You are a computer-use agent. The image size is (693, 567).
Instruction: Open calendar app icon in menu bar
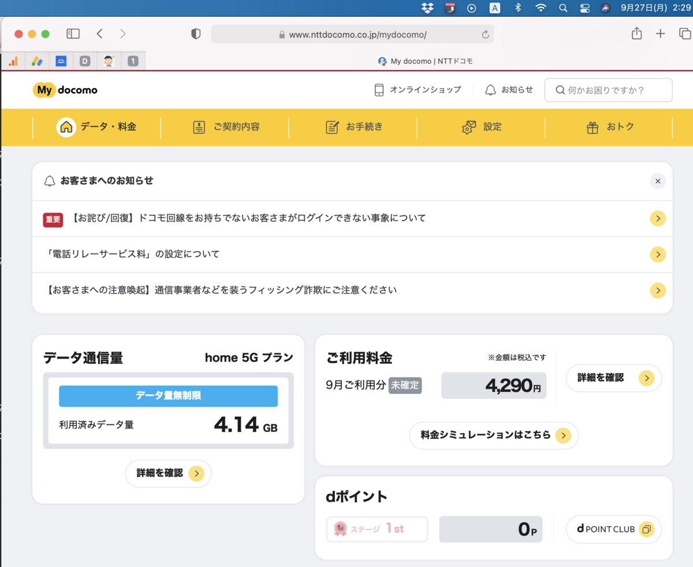[450, 8]
